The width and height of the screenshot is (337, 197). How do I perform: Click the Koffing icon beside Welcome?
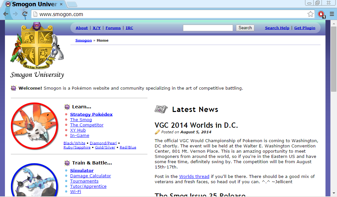tap(13, 88)
